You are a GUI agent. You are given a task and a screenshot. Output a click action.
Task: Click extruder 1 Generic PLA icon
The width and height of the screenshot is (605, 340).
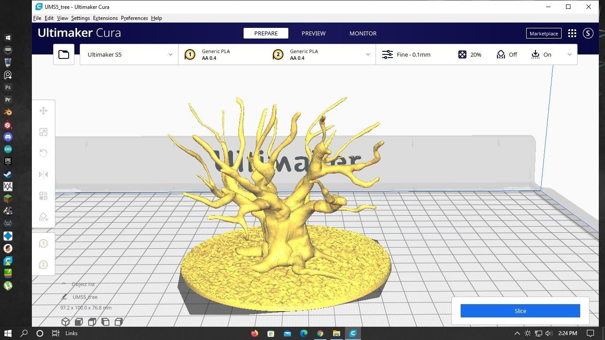click(x=190, y=54)
